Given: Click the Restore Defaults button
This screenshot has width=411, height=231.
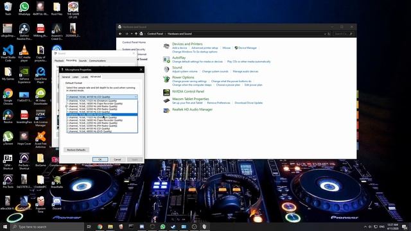Looking at the screenshot, I should [x=76, y=150].
